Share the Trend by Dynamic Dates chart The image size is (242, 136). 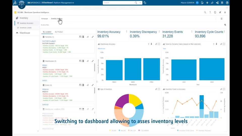point(221,44)
